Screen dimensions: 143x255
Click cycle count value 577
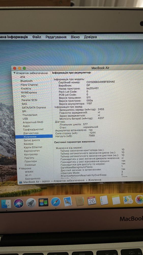(85, 124)
